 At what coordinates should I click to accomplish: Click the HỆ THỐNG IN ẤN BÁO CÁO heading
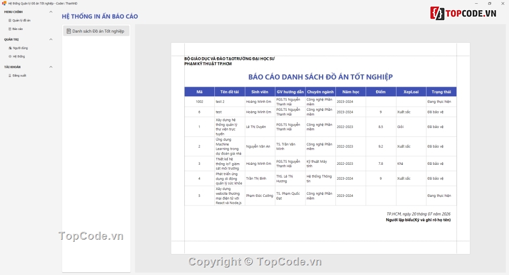tap(100, 16)
